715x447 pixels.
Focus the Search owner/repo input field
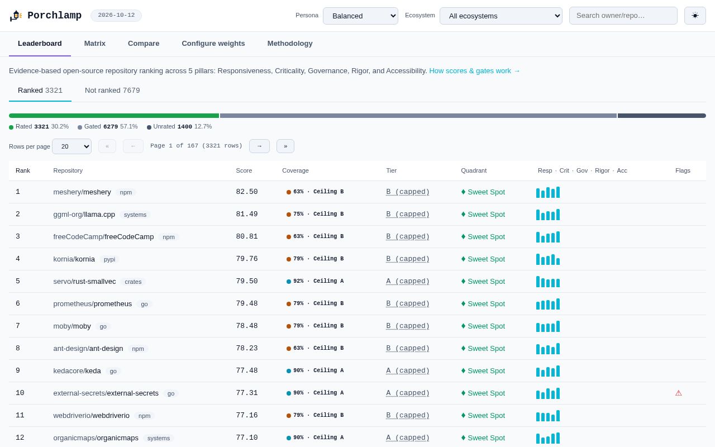coord(623,16)
